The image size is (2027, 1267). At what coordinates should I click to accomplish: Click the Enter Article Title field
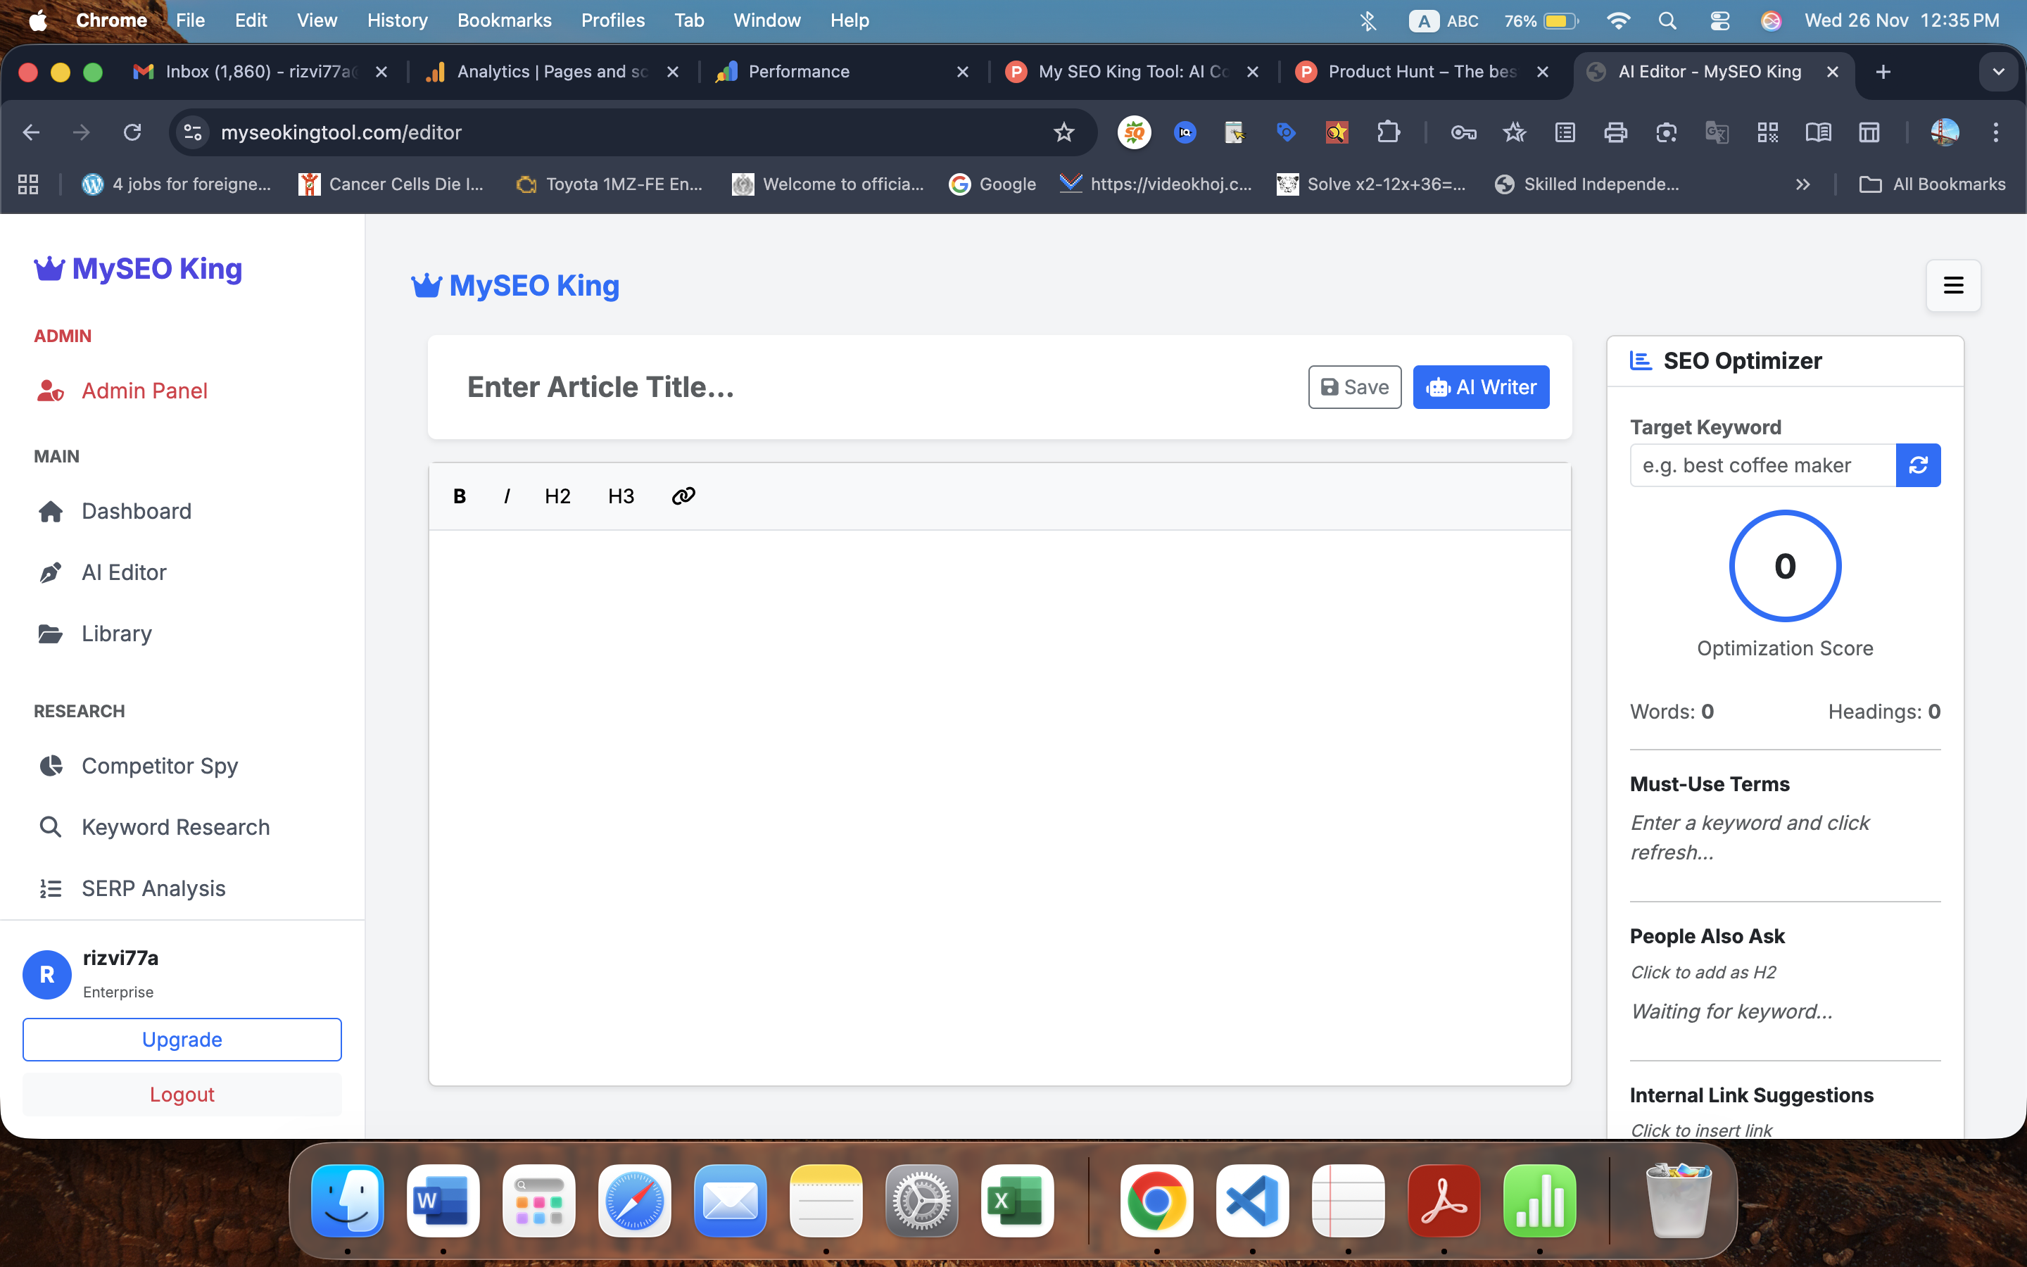pyautogui.click(x=754, y=386)
